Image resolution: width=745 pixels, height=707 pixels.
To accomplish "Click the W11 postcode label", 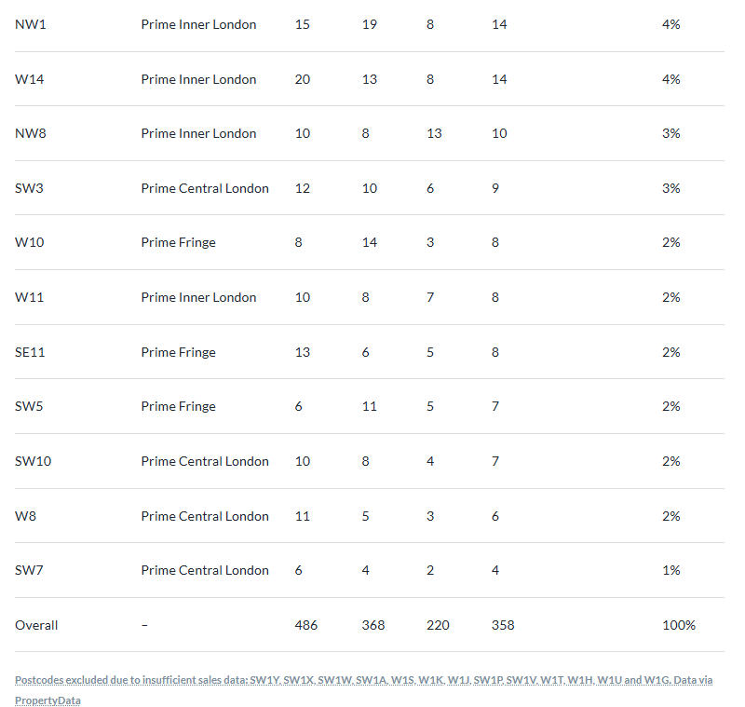I will [30, 297].
